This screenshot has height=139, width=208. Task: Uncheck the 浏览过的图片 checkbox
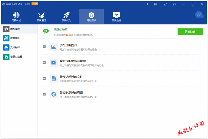coord(44,47)
